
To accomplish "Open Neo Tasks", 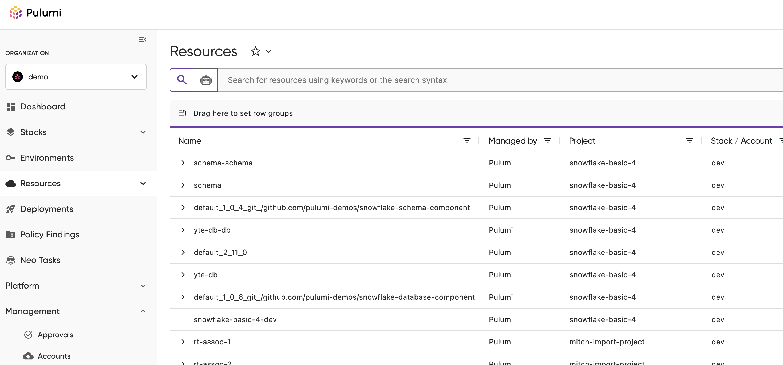I will coord(40,260).
